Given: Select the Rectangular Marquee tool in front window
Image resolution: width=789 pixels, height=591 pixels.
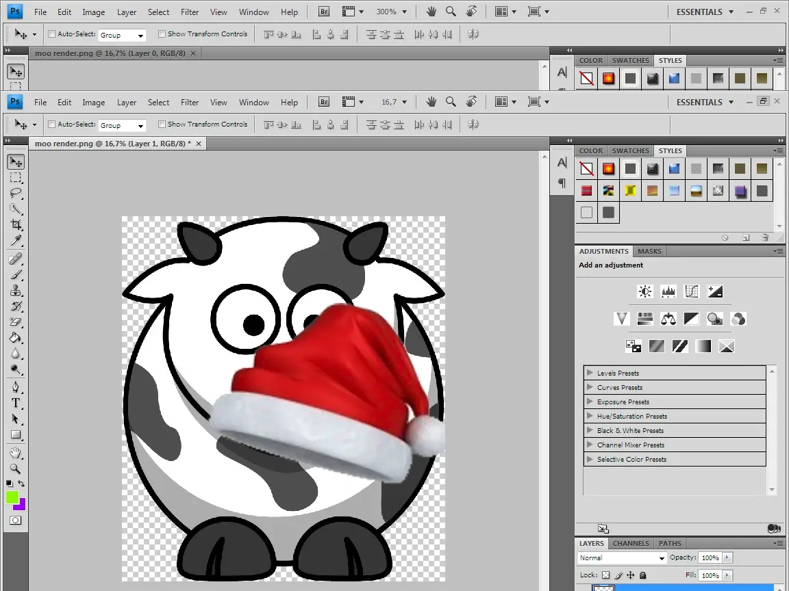Looking at the screenshot, I should pyautogui.click(x=16, y=177).
